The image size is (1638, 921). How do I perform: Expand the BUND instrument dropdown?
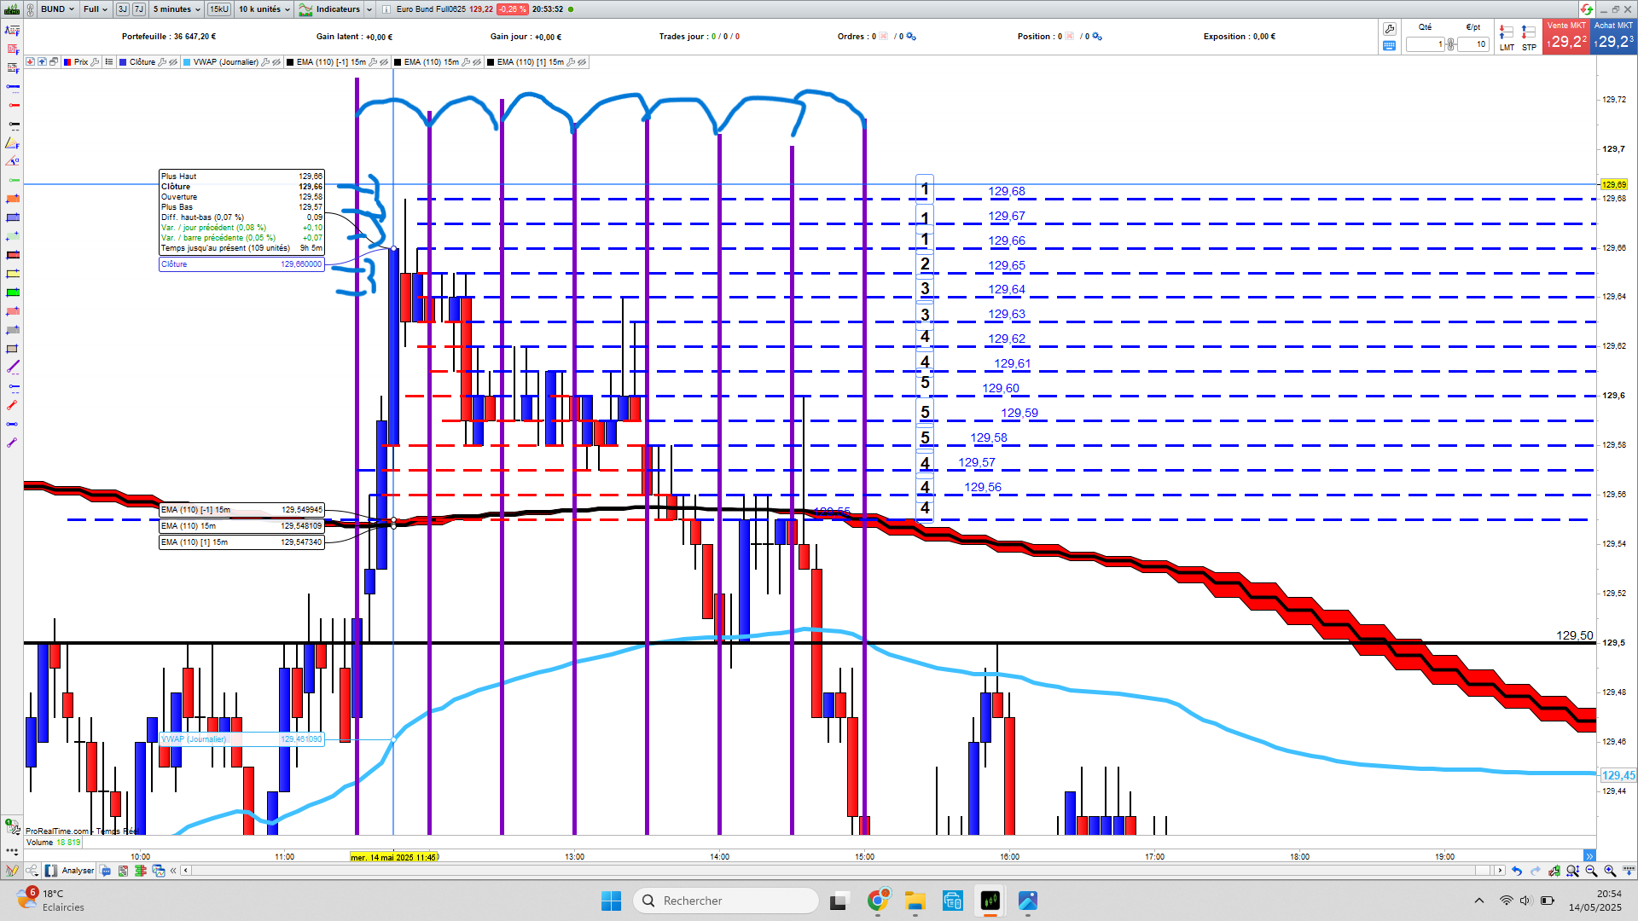point(58,9)
